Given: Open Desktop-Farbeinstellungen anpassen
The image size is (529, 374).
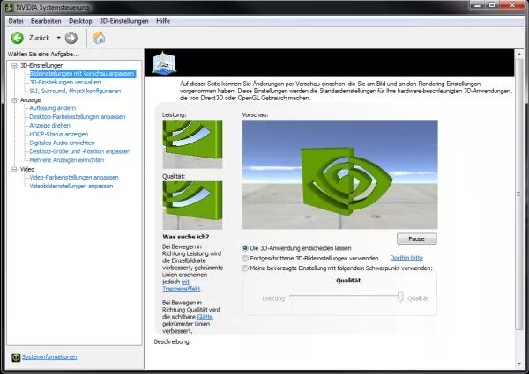Looking at the screenshot, I should (x=78, y=117).
